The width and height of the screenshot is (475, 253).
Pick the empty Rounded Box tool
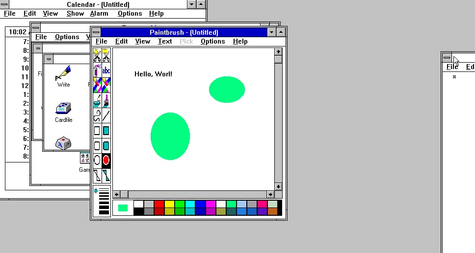point(97,146)
